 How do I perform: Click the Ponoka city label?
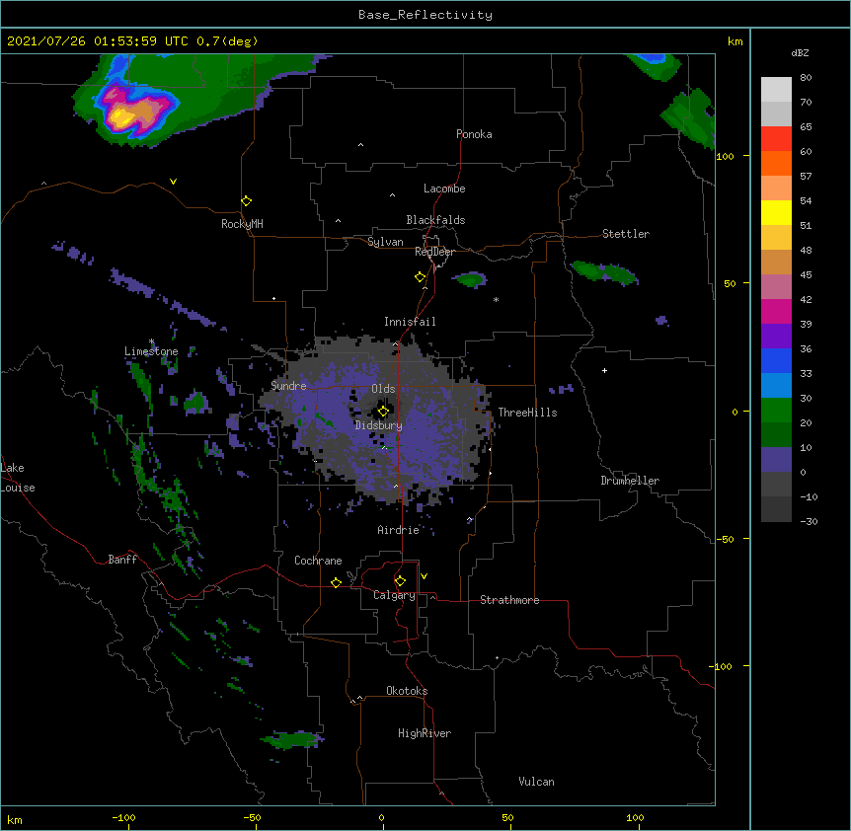click(474, 134)
